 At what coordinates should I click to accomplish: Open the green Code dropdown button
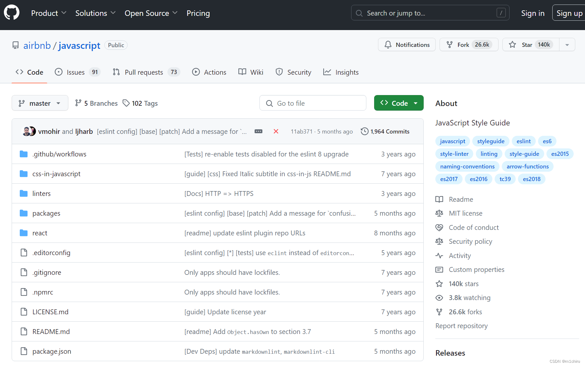coord(399,103)
